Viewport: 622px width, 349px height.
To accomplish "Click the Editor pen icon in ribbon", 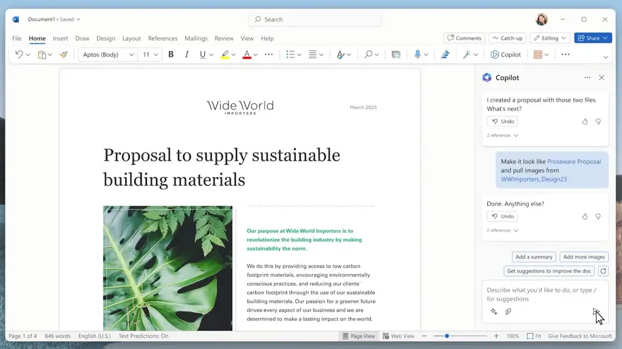I will (x=445, y=55).
